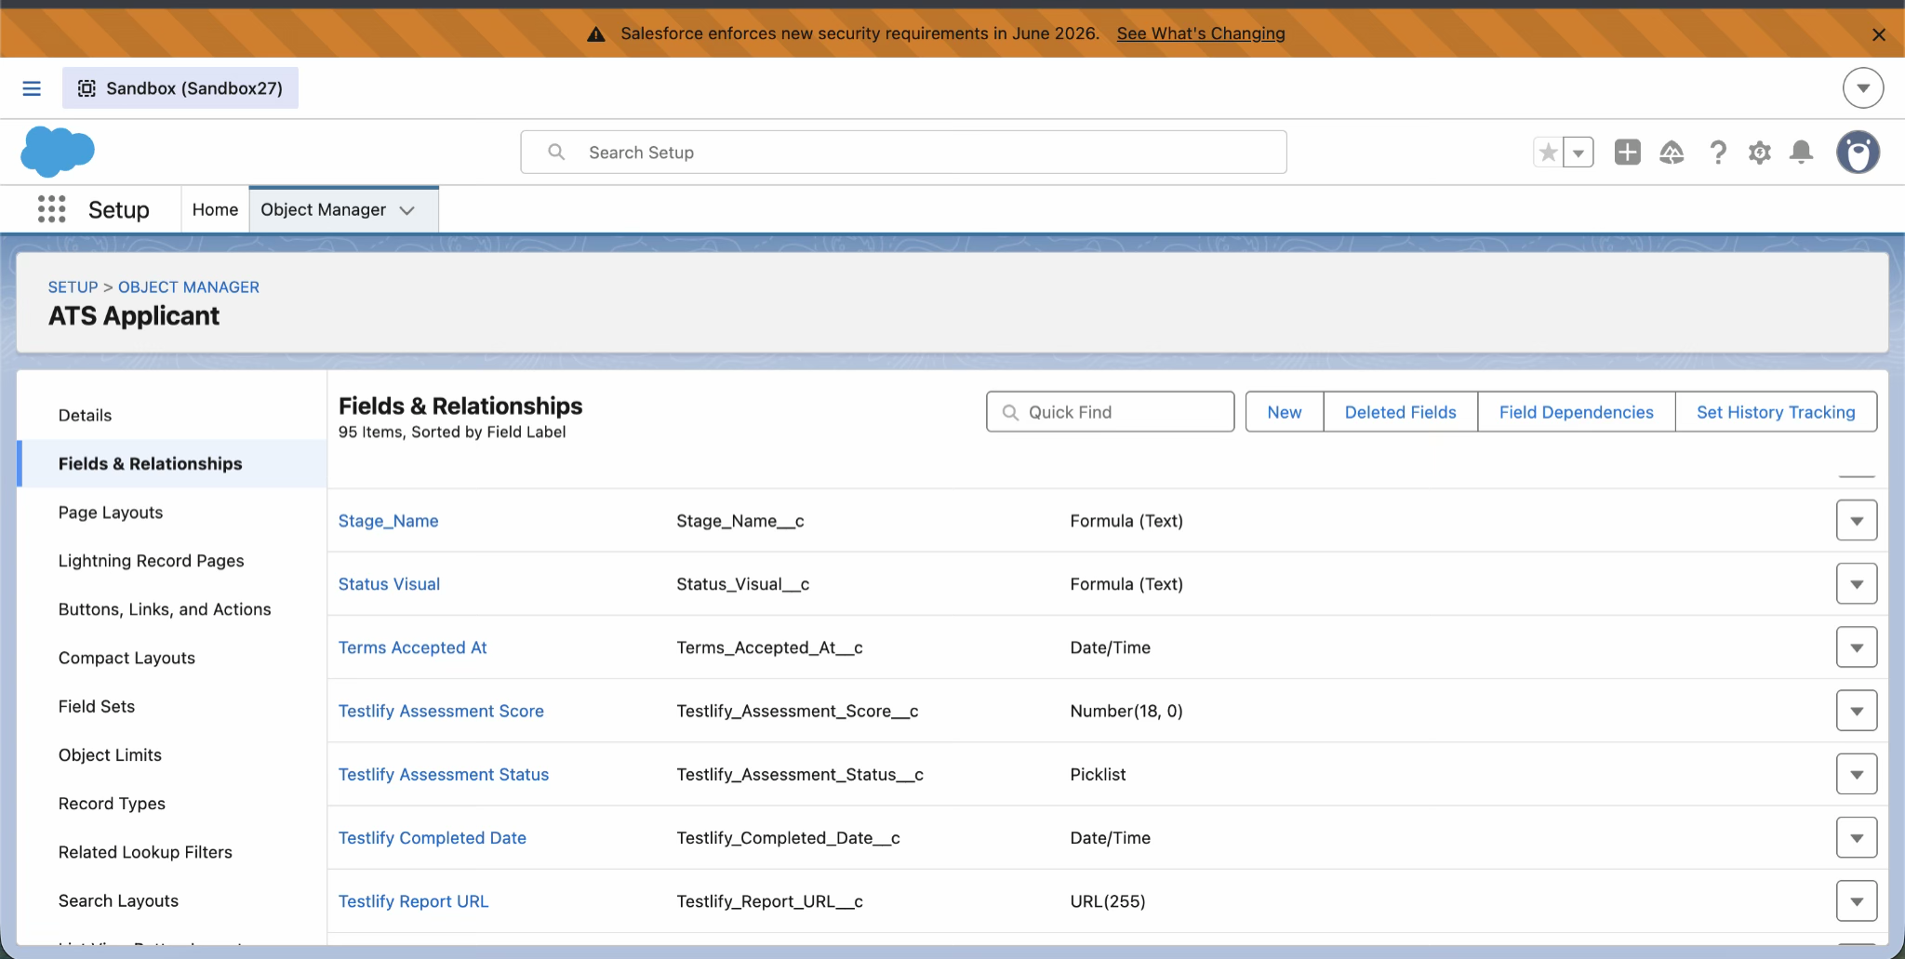
Task: Select the Object Manager tab
Action: coord(323,209)
